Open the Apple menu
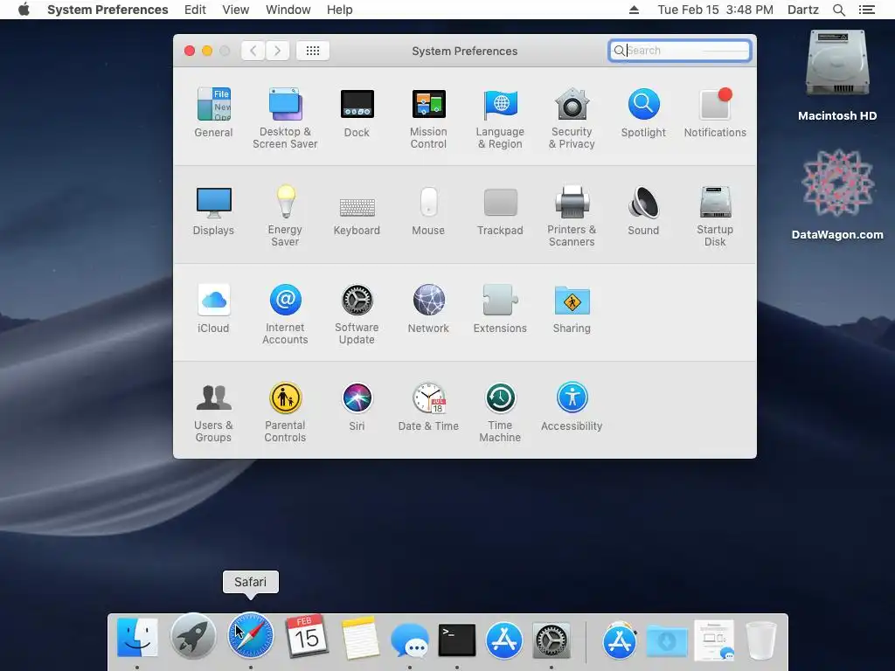 (24, 10)
